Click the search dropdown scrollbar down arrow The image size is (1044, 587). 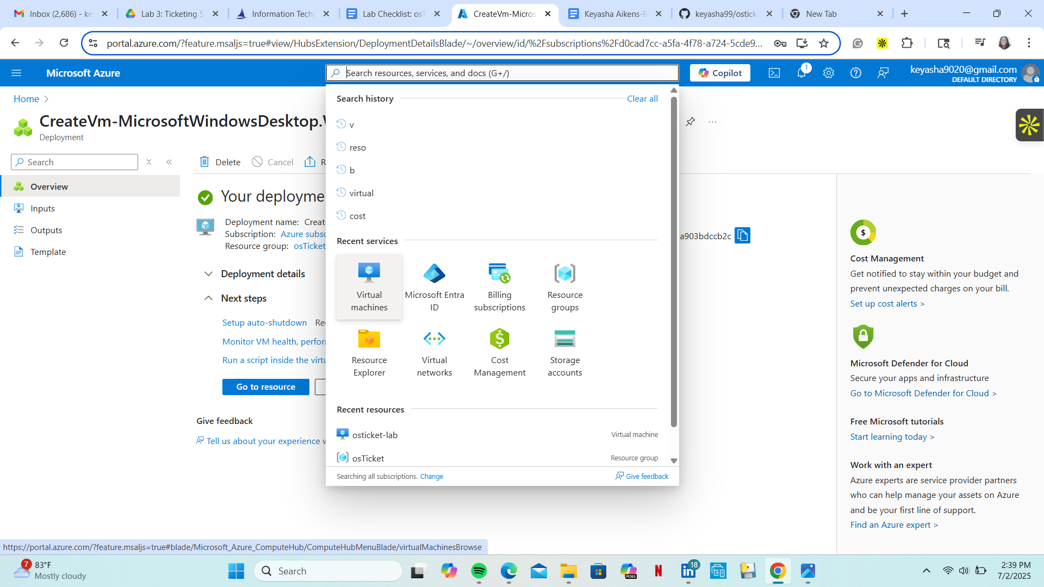tap(674, 460)
